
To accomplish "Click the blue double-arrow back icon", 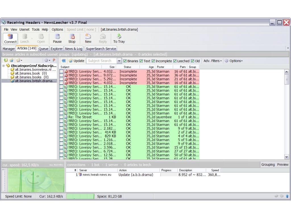I will (x=64, y=61).
